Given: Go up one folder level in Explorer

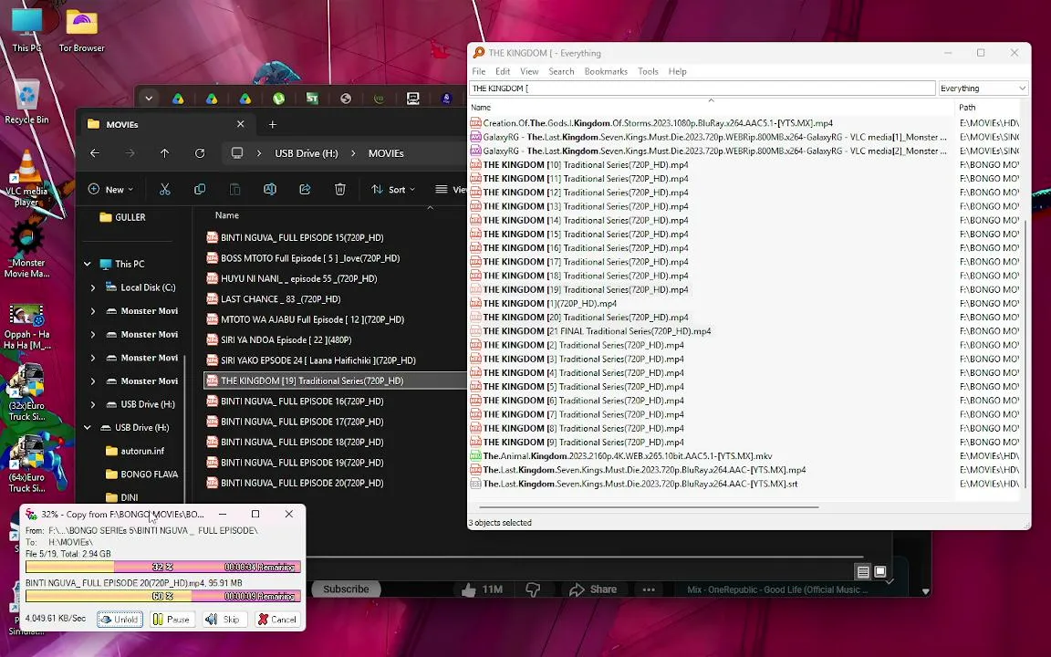Looking at the screenshot, I should click(x=165, y=153).
